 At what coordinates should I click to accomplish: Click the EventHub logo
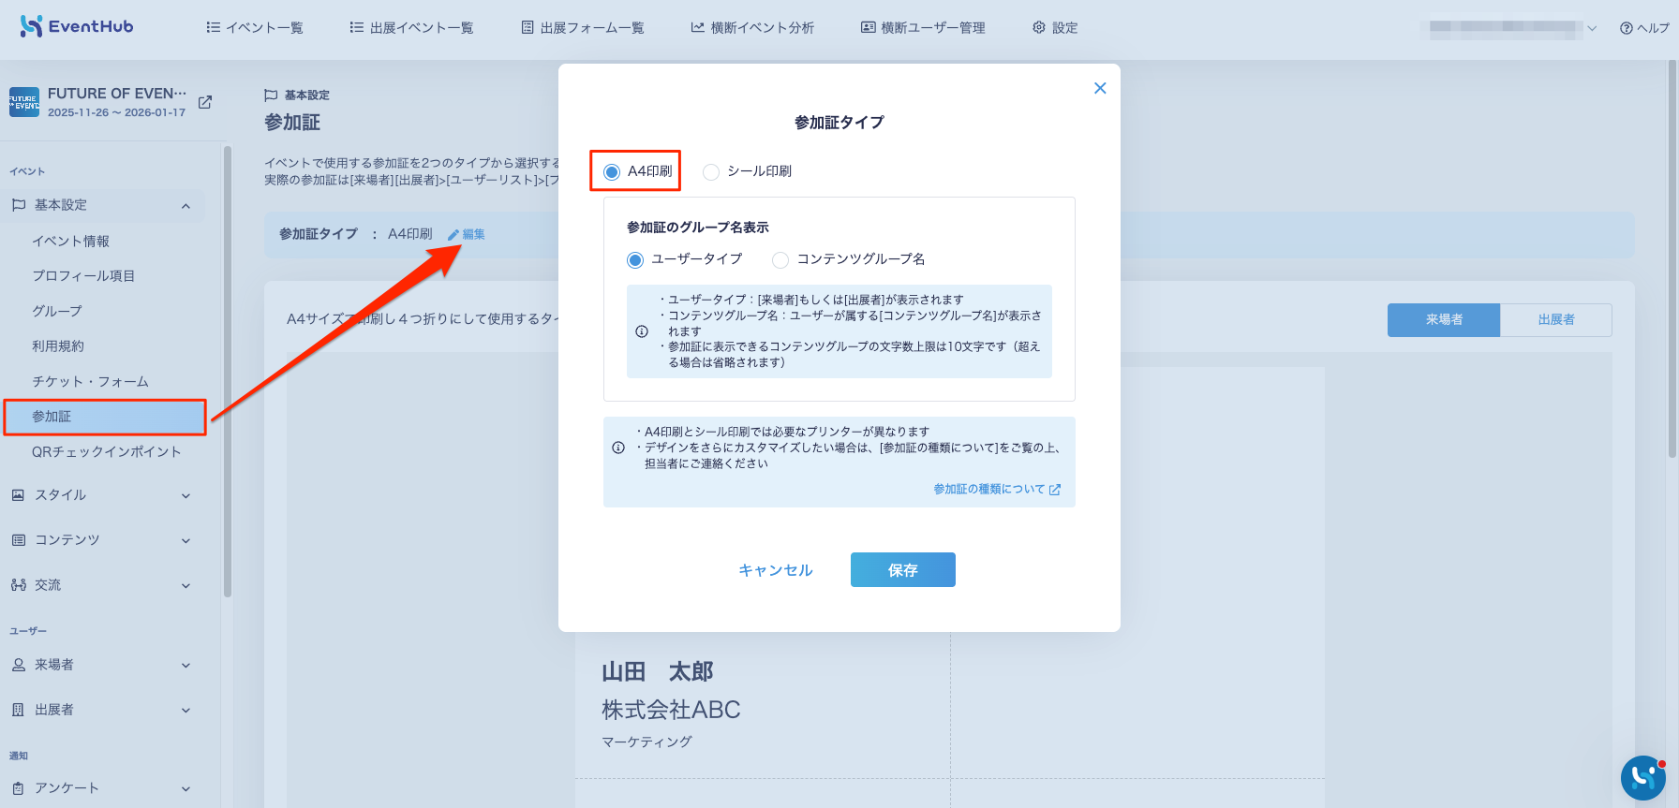click(77, 26)
